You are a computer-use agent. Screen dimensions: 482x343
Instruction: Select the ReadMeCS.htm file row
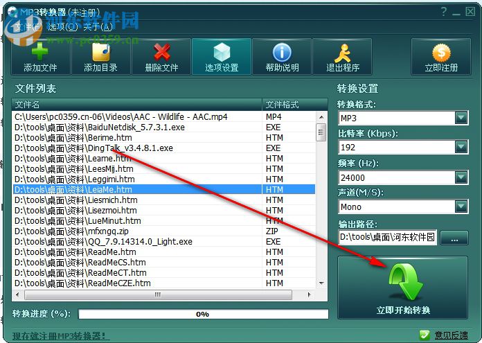[164, 263]
